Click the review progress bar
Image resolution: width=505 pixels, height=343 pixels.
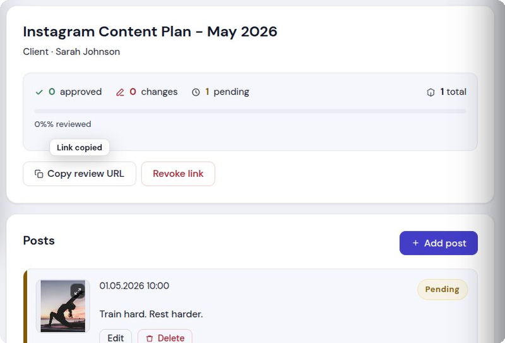[250, 111]
